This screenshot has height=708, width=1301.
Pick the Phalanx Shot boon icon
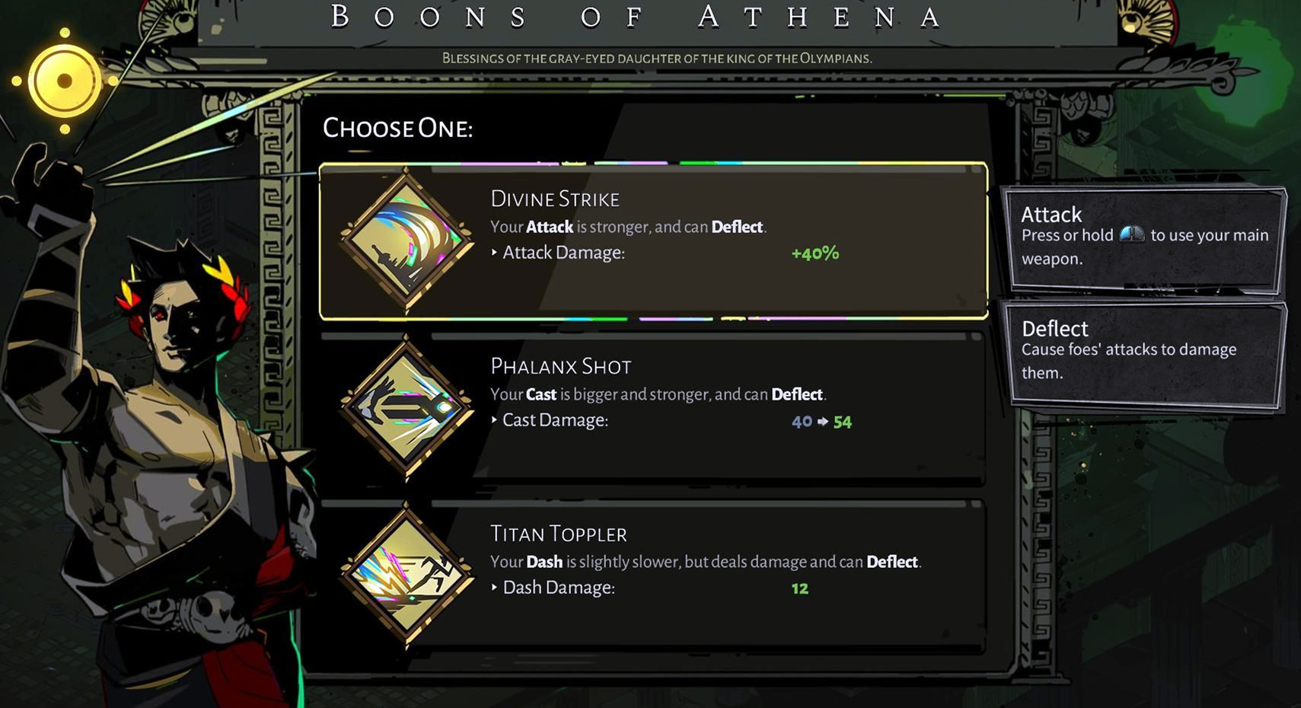(x=407, y=407)
